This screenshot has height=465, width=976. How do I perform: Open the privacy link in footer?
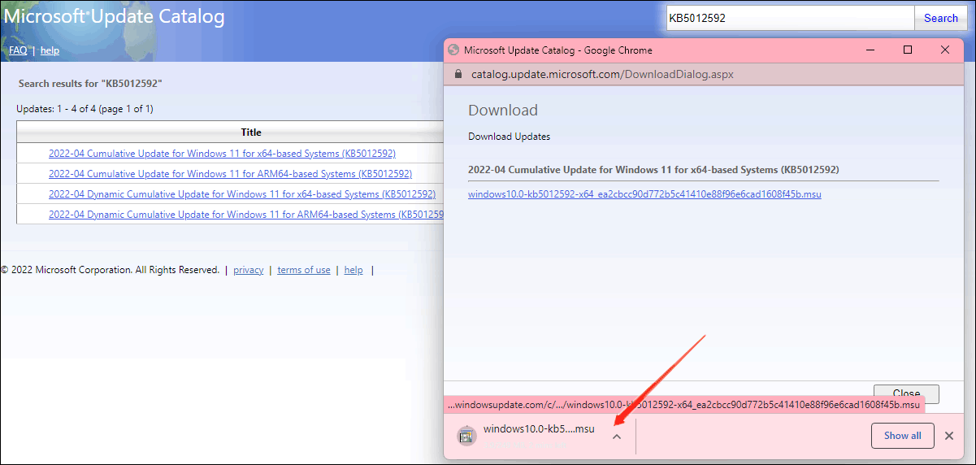[x=248, y=270]
